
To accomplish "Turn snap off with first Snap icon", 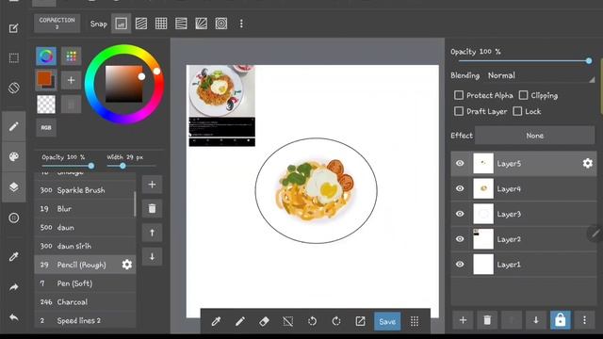I will click(x=122, y=24).
